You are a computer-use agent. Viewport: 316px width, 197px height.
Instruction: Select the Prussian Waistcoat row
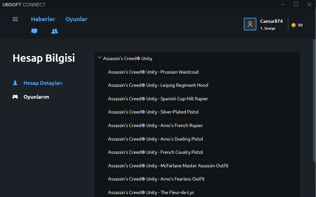201,72
